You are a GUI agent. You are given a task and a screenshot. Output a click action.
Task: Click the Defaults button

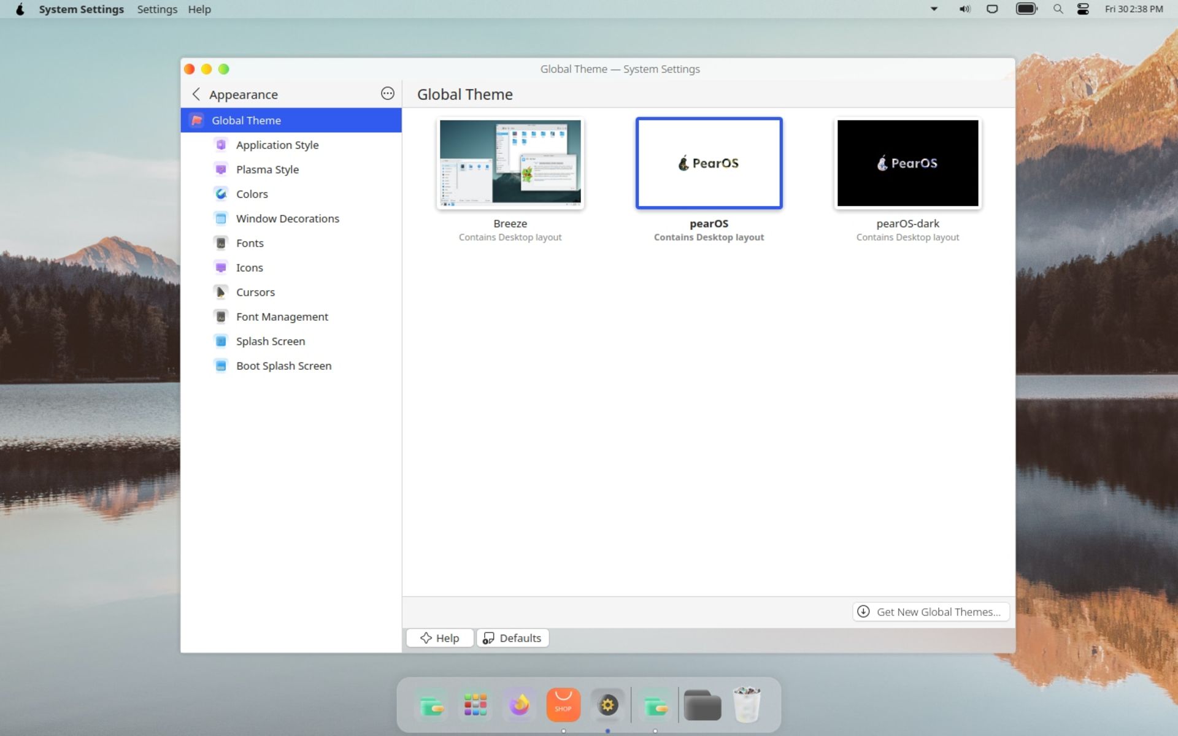tap(512, 638)
